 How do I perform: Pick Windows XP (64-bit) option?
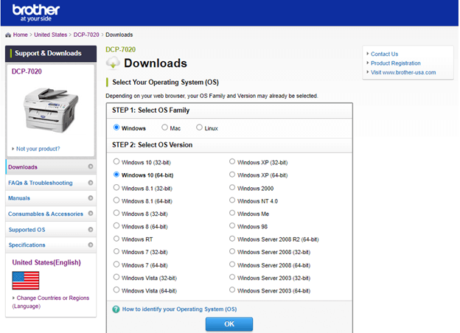tap(232, 175)
